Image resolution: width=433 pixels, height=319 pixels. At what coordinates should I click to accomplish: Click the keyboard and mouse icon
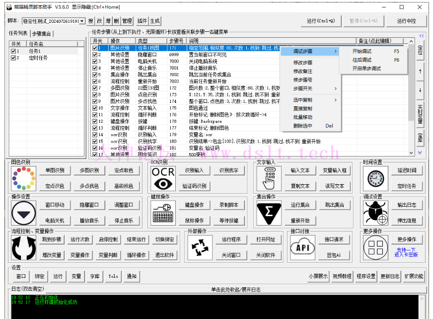pos(163,214)
